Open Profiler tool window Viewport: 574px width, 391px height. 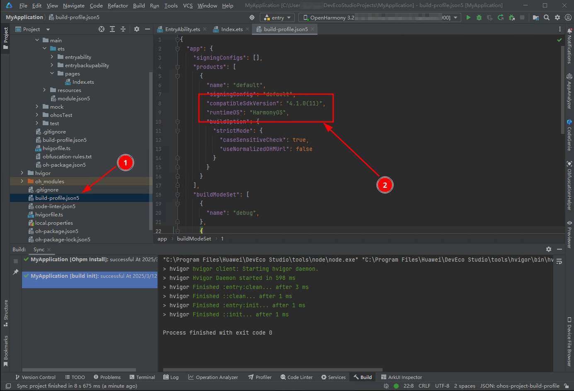coord(260,377)
